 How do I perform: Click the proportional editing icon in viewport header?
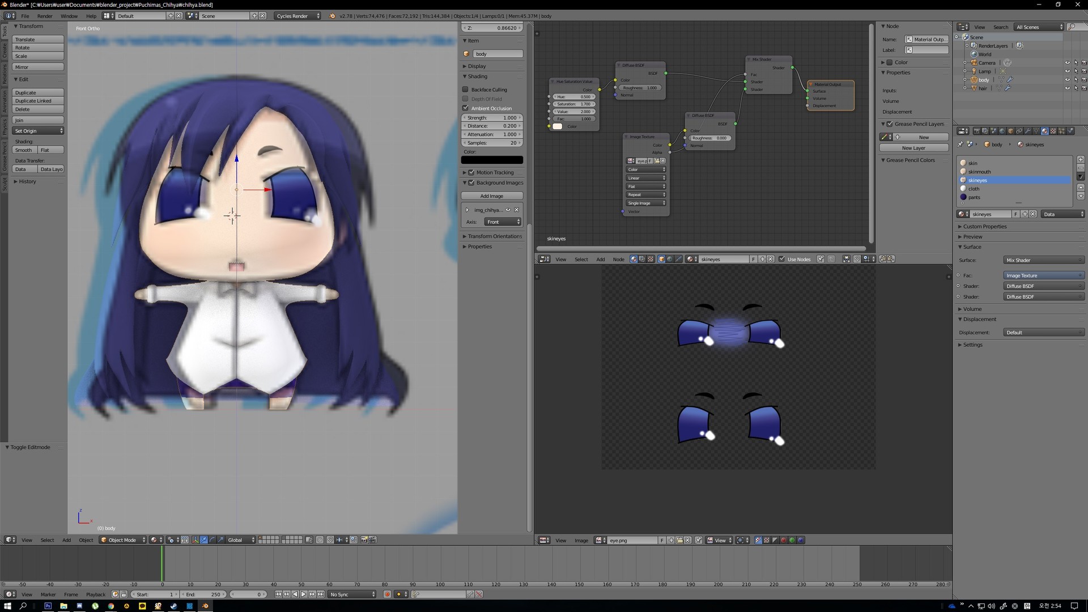point(319,540)
